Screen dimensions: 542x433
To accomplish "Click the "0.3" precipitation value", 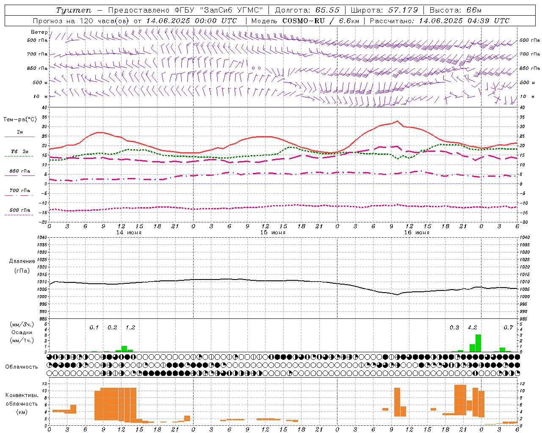I will (454, 327).
